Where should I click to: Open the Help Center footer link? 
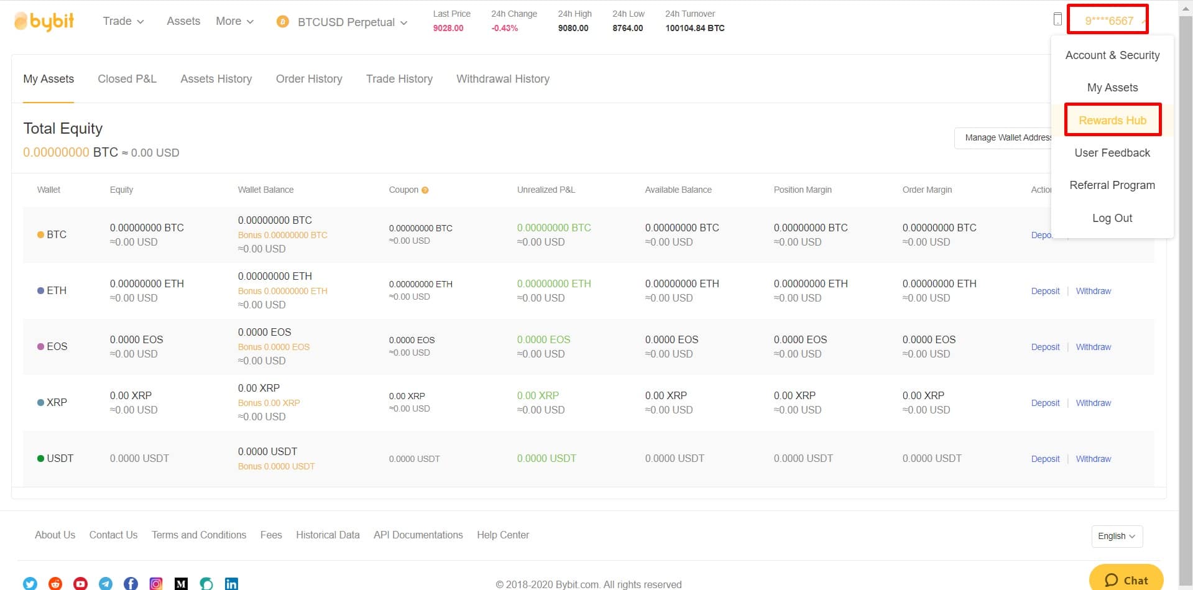(x=503, y=535)
